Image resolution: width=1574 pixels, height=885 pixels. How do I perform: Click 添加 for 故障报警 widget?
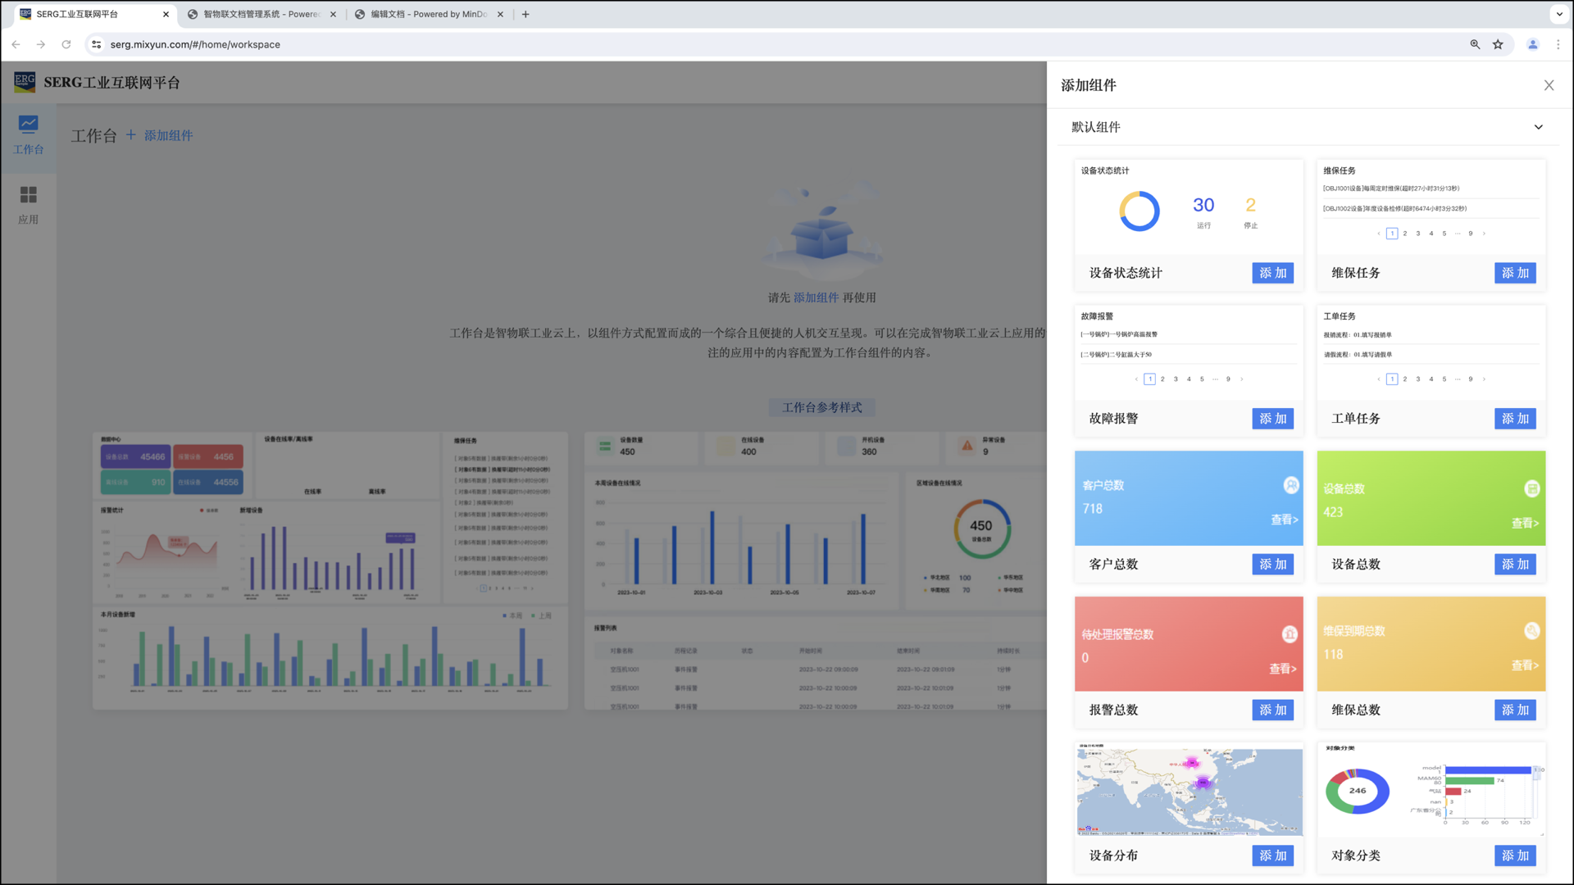pyautogui.click(x=1272, y=419)
